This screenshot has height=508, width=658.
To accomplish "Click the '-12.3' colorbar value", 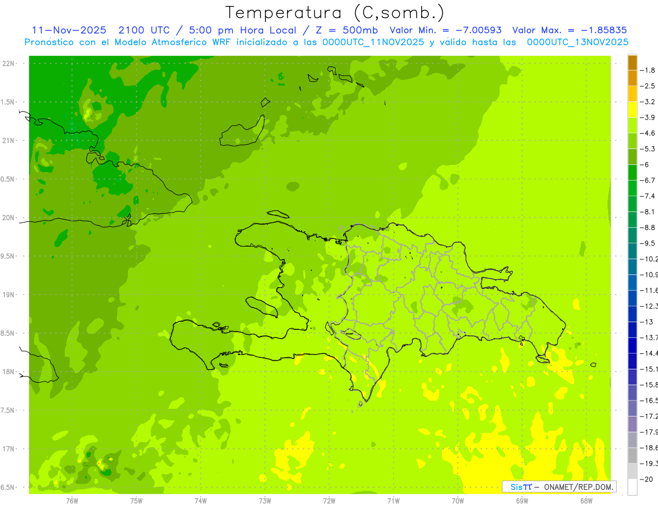I will (x=649, y=306).
